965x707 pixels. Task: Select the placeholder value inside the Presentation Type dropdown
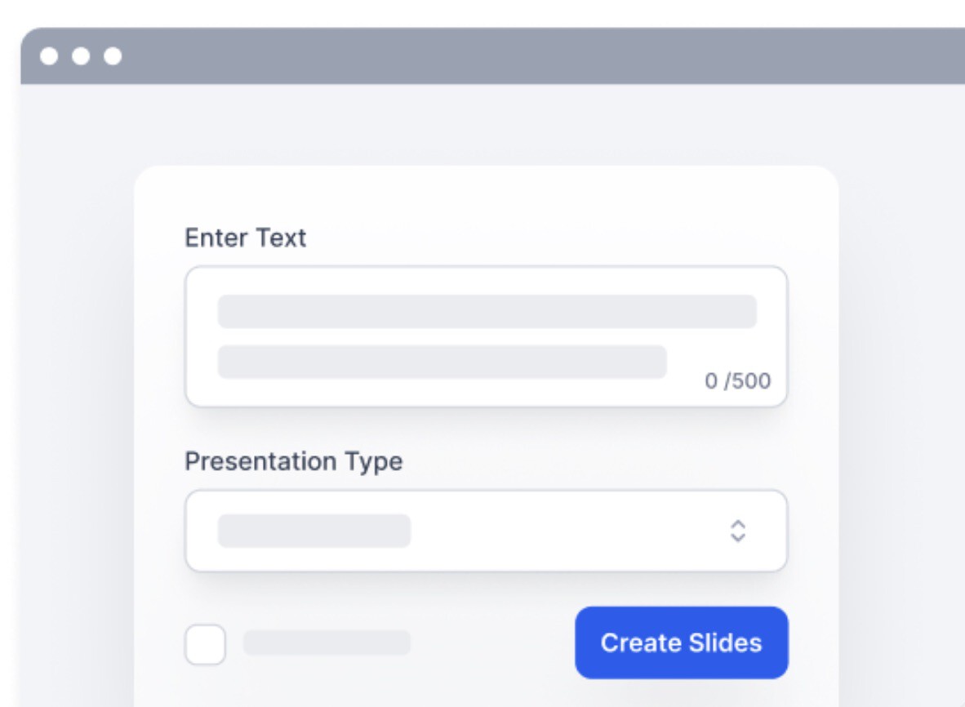(x=314, y=531)
